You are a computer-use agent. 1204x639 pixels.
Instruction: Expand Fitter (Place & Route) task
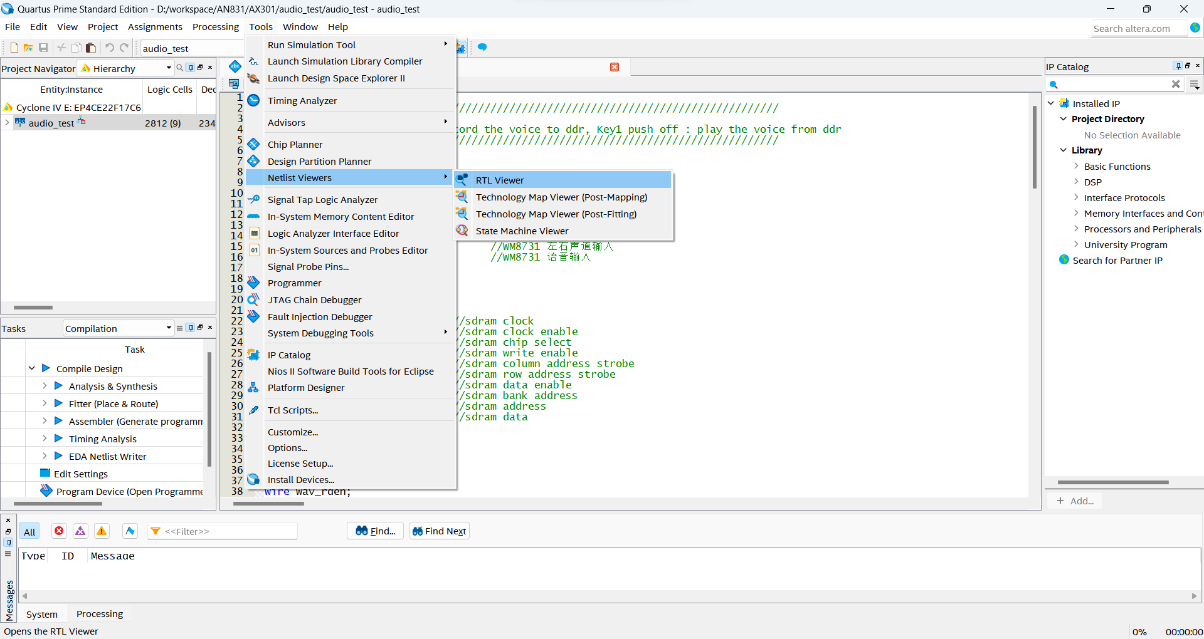pyautogui.click(x=45, y=403)
